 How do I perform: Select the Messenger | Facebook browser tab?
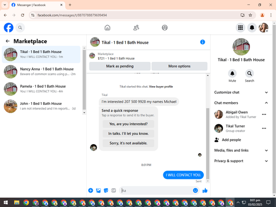point(37,5)
